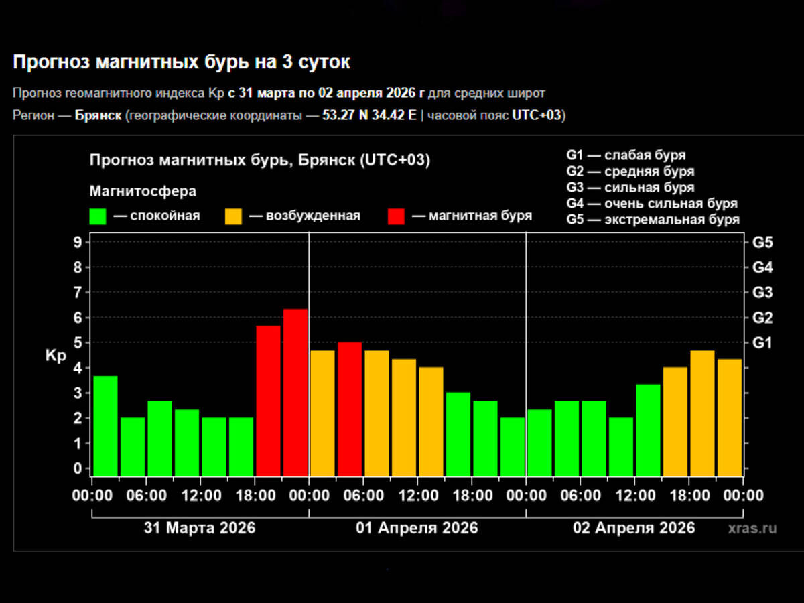Select the red bar on 01 April

tap(350, 409)
